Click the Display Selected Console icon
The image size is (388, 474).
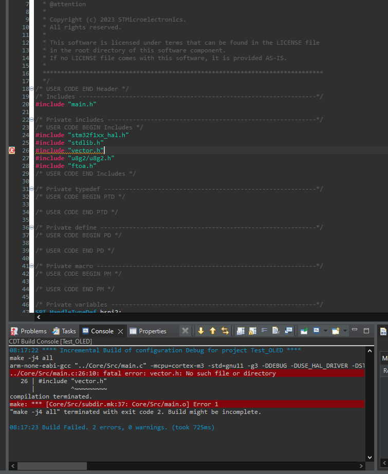click(317, 331)
